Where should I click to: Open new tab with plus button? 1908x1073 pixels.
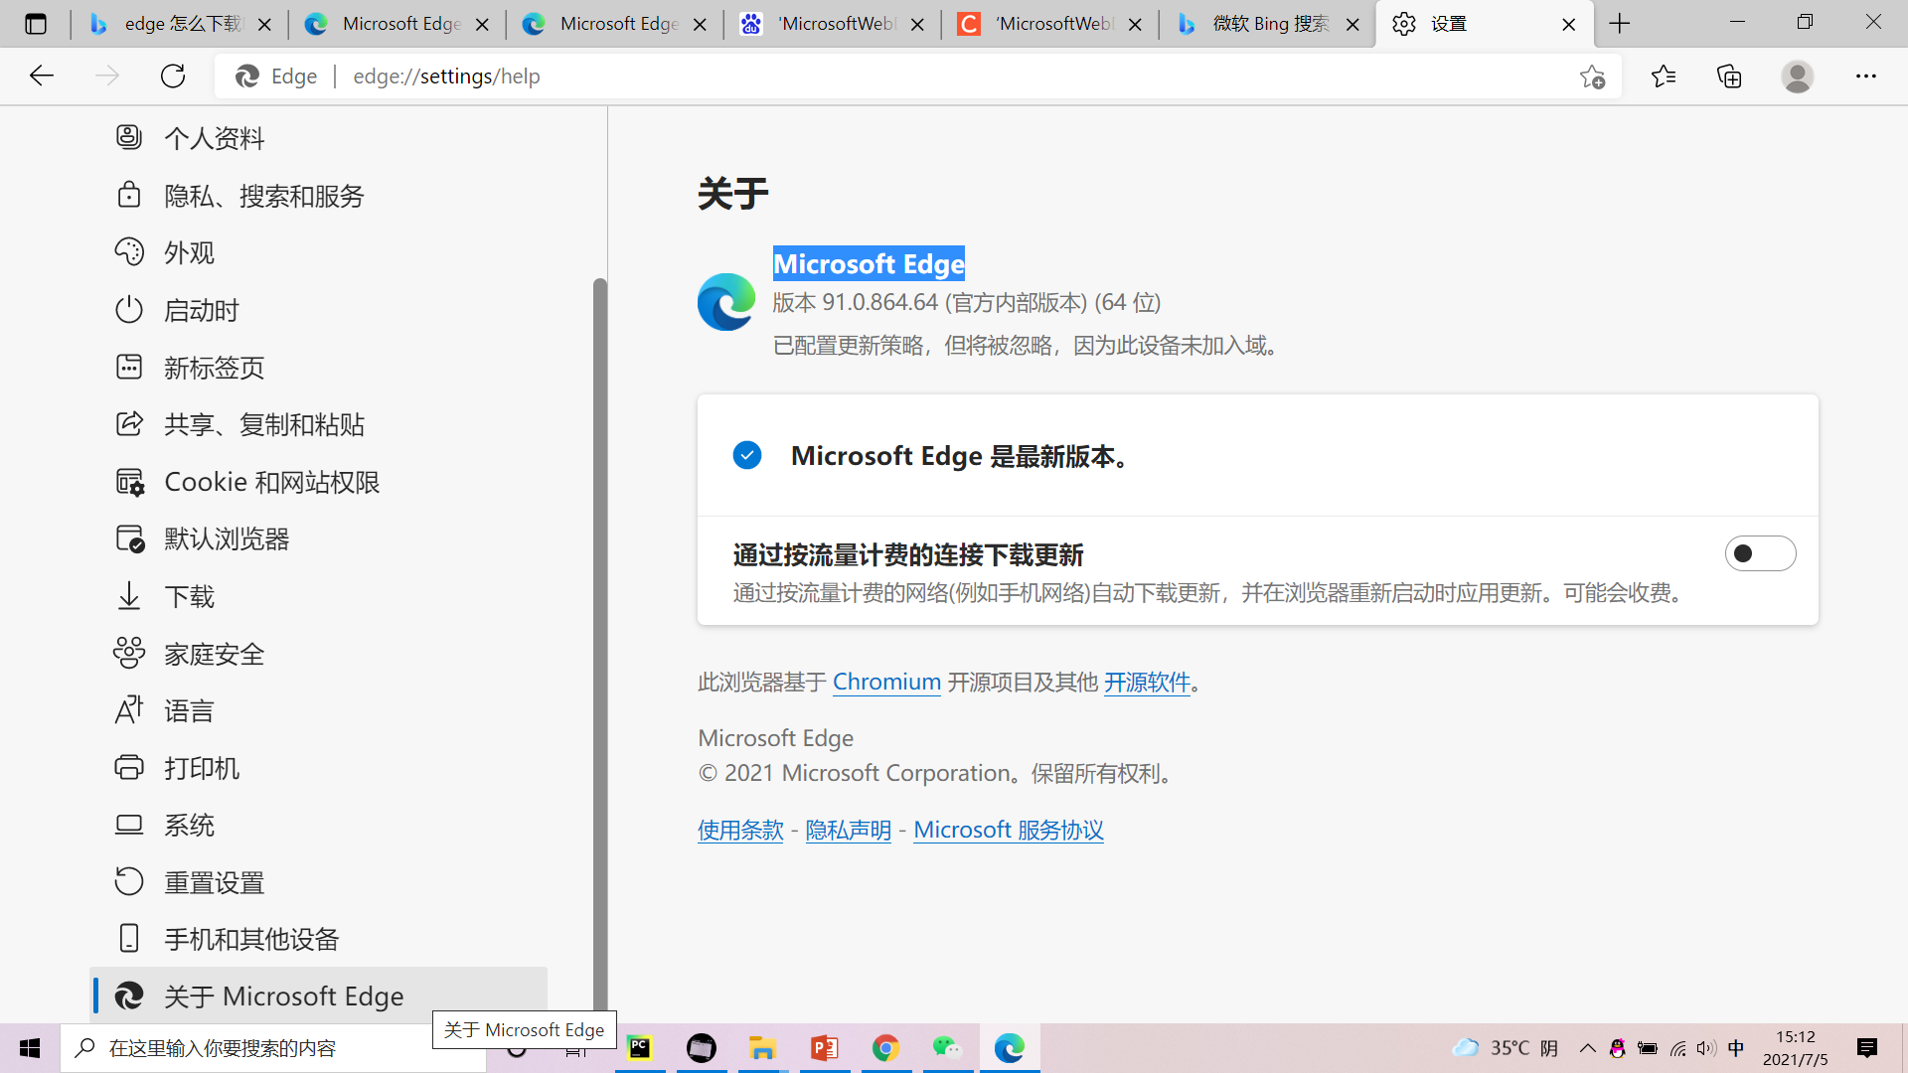click(1620, 24)
